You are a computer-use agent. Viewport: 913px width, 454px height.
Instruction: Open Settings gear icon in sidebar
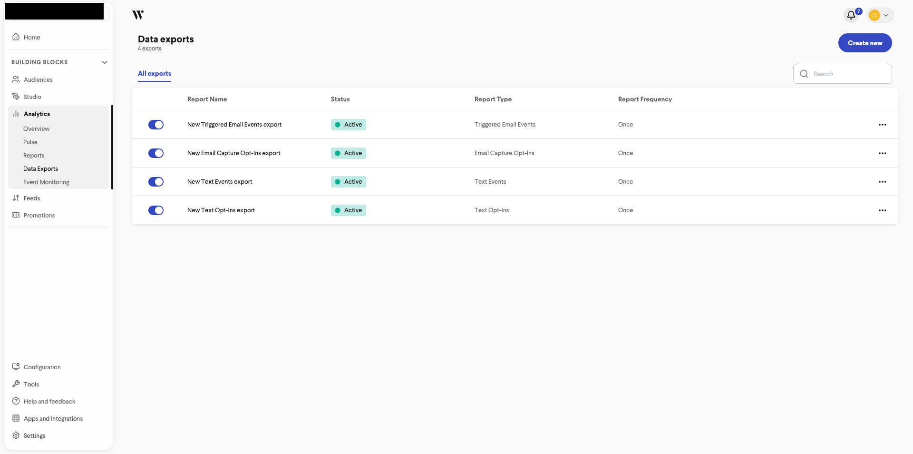[16, 435]
